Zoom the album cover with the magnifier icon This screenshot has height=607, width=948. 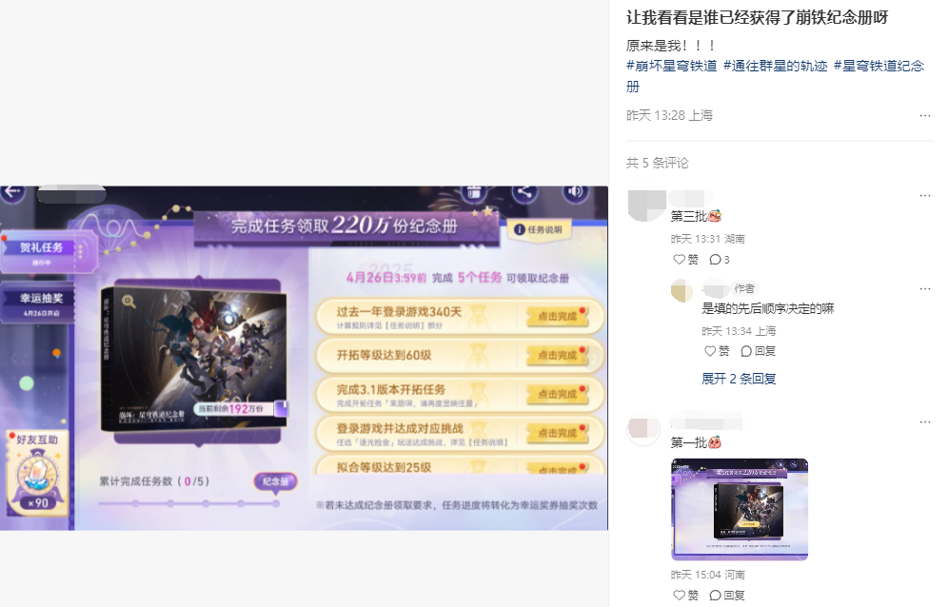pyautogui.click(x=128, y=301)
